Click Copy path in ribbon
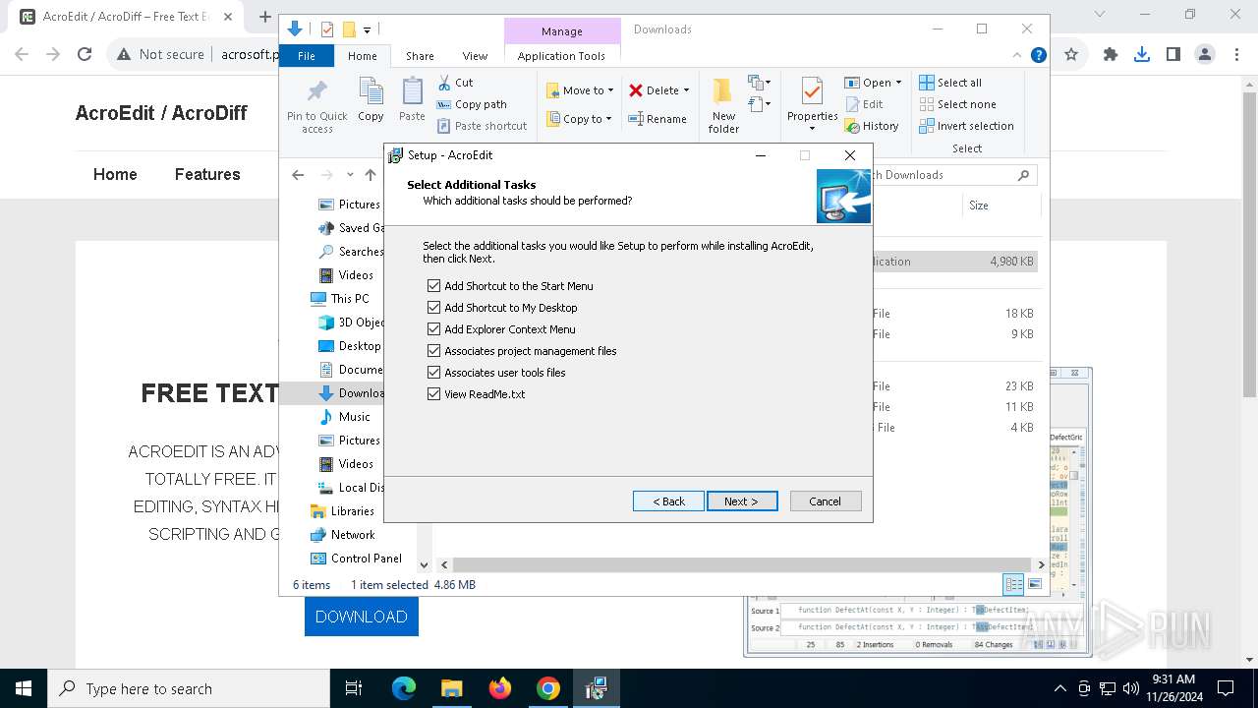The height and width of the screenshot is (708, 1258). tap(472, 104)
